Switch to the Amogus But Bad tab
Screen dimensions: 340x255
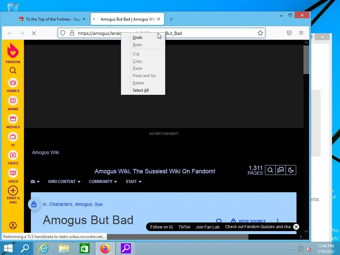click(x=127, y=19)
